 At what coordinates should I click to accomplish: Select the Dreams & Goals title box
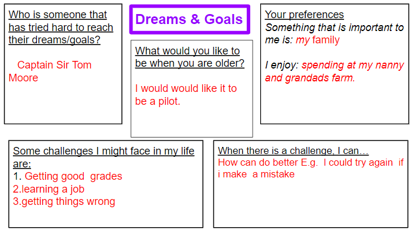(189, 19)
